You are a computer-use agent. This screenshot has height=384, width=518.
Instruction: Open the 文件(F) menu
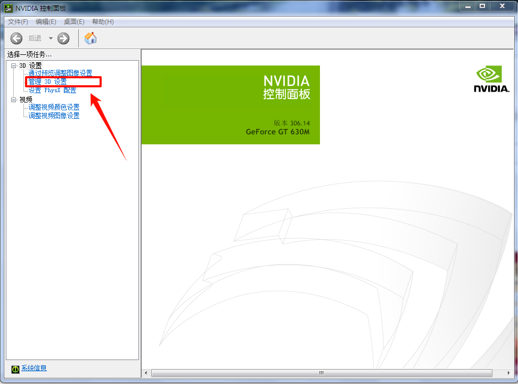coord(18,22)
